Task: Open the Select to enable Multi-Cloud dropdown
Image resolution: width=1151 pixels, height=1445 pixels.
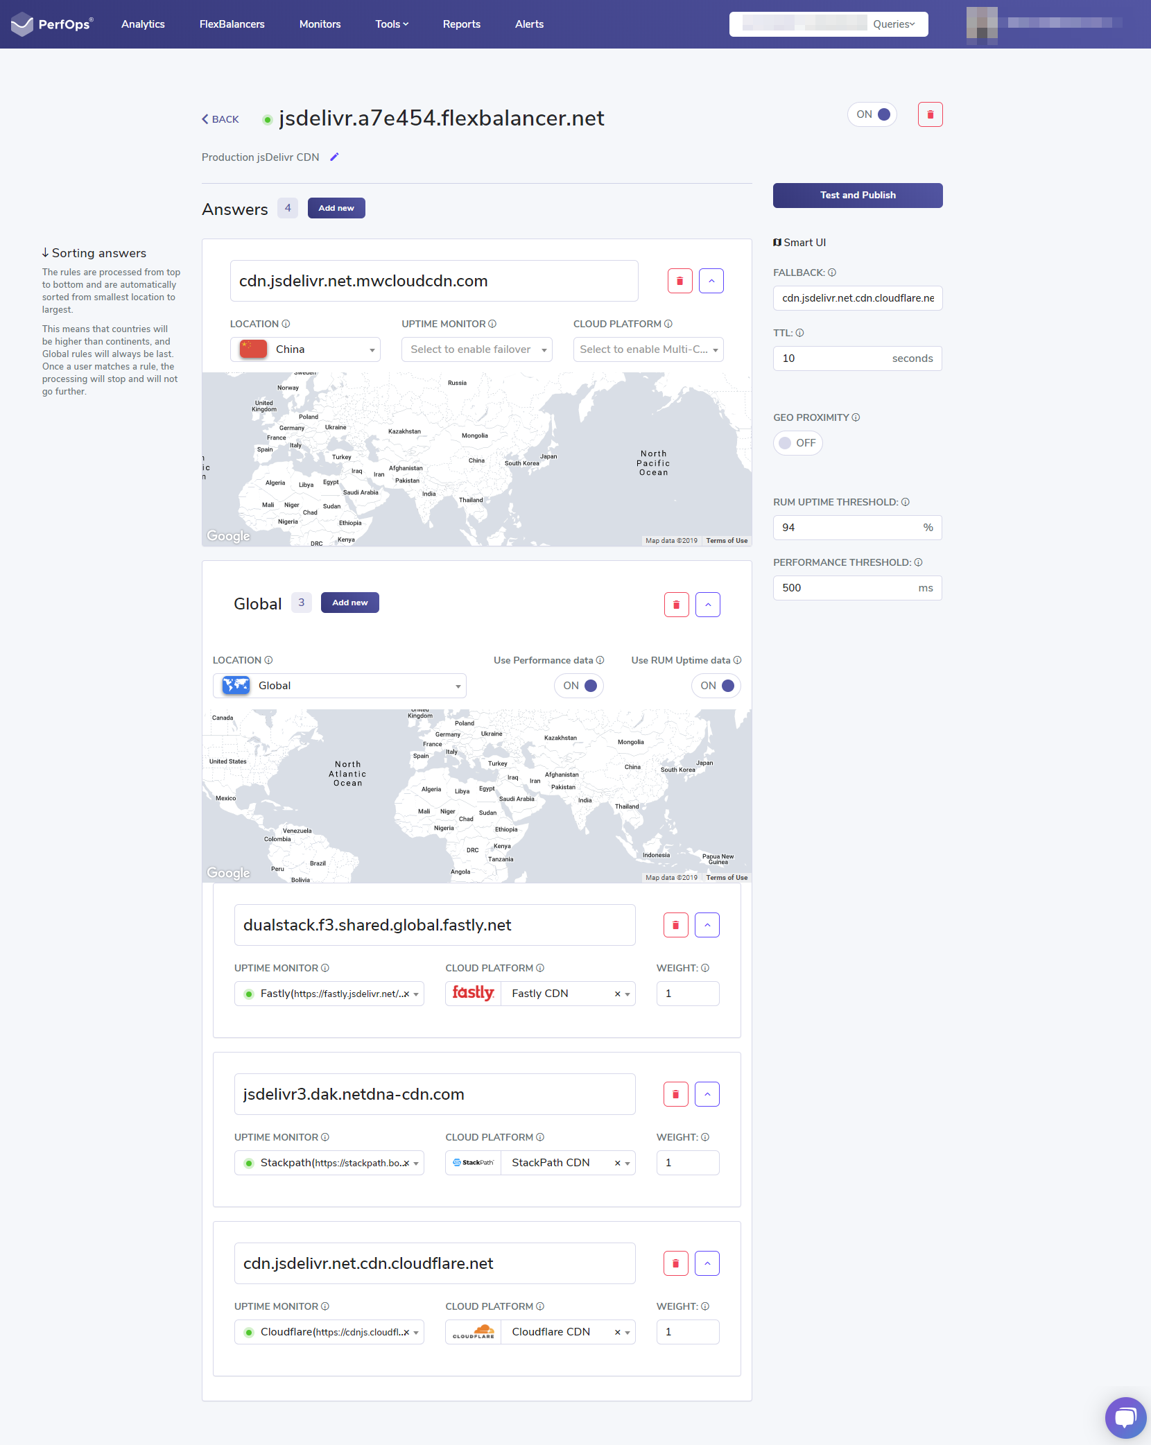Action: coord(648,349)
